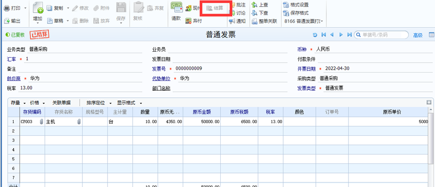Click the 删除 delete button
This screenshot has height=187, width=435.
(80, 21)
